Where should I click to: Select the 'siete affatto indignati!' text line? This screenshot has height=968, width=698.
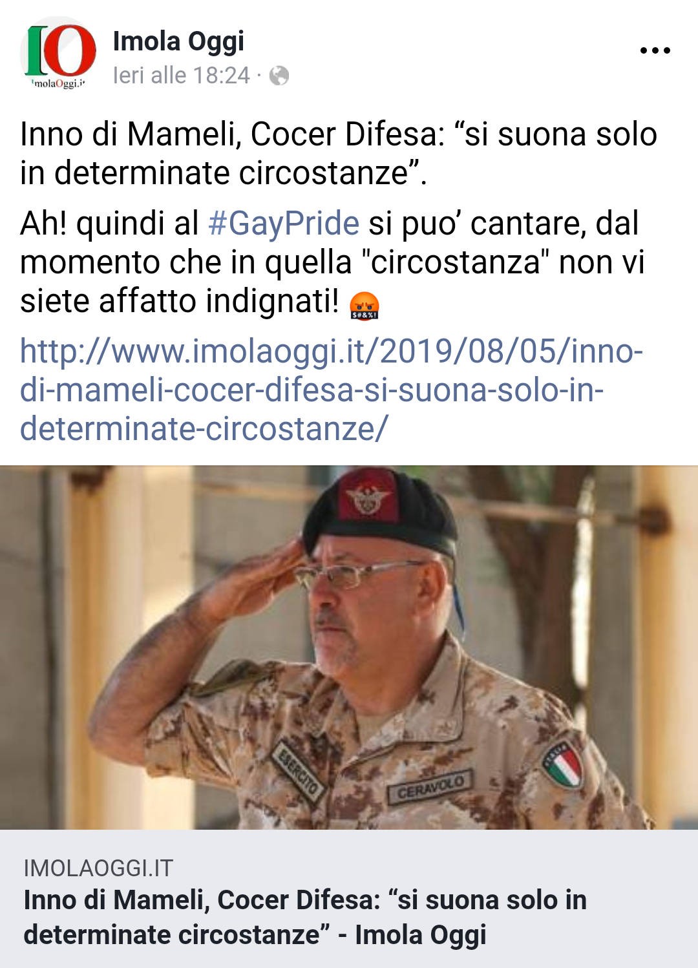(180, 301)
